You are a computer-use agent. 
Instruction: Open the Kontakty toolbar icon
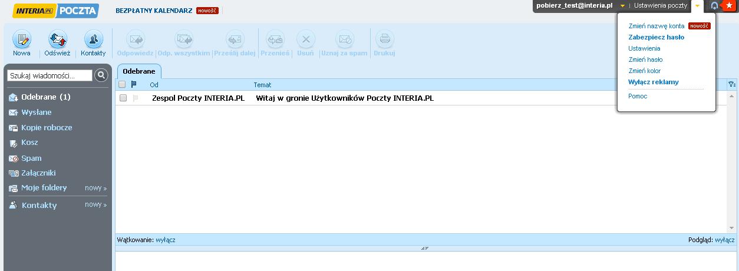(x=93, y=40)
